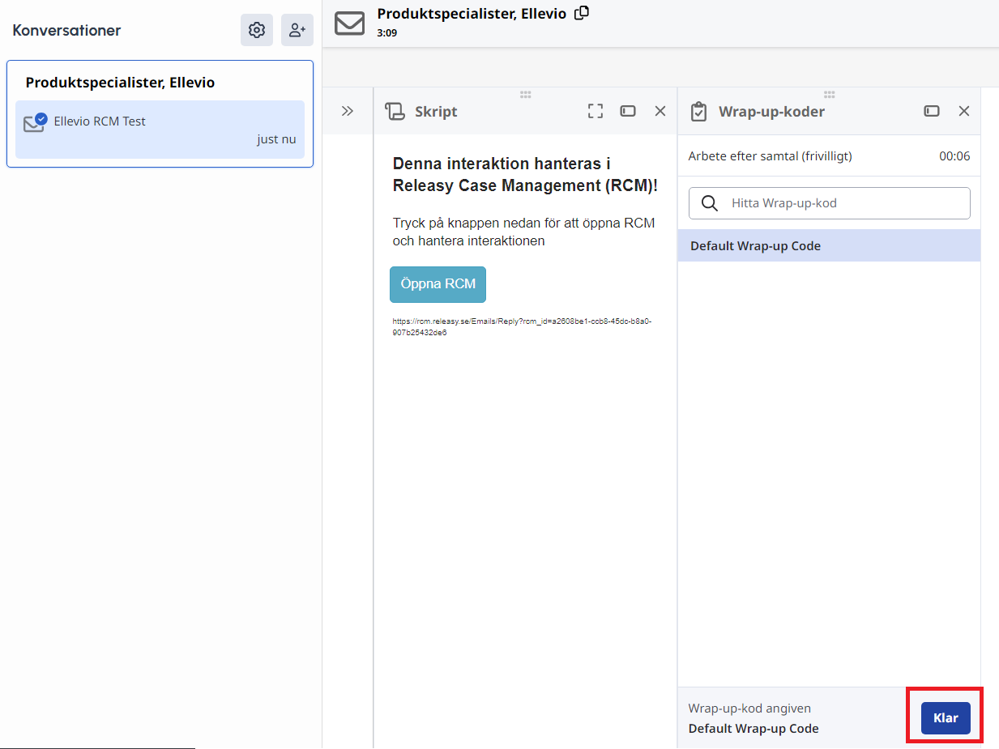Click the Produktspecialister, Ellevio header title
This screenshot has height=749, width=999.
click(x=472, y=14)
